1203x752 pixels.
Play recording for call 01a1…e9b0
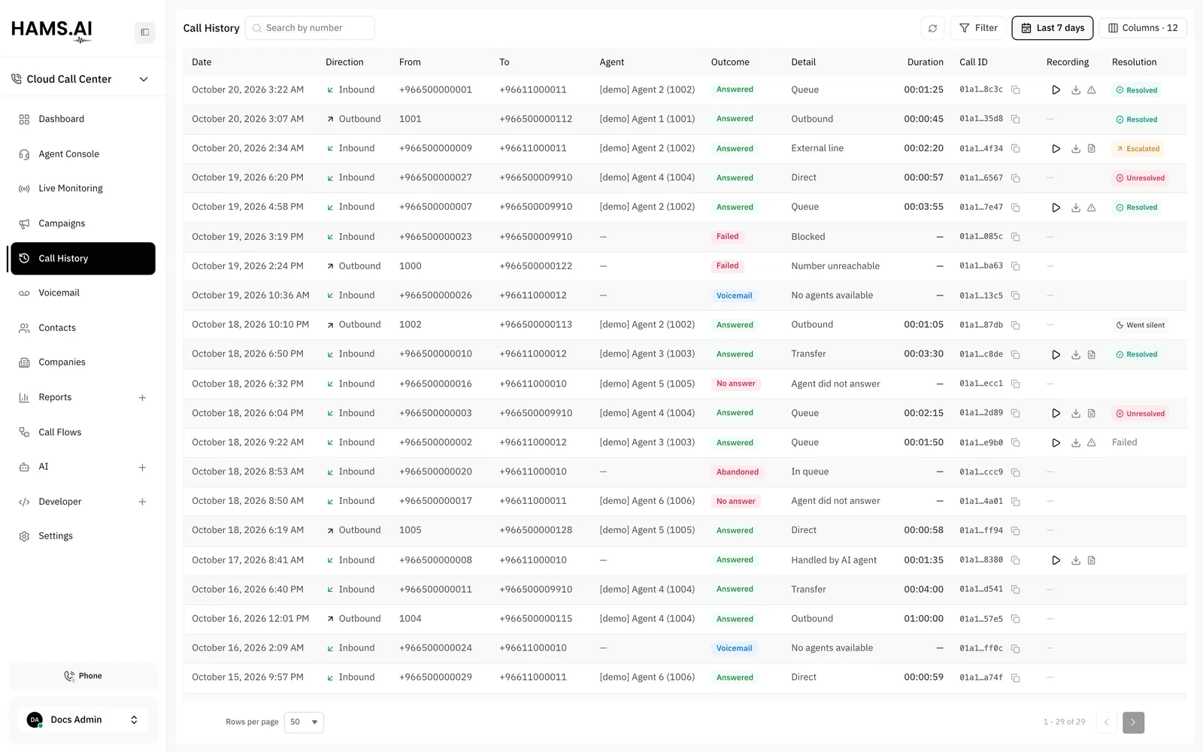coord(1056,443)
